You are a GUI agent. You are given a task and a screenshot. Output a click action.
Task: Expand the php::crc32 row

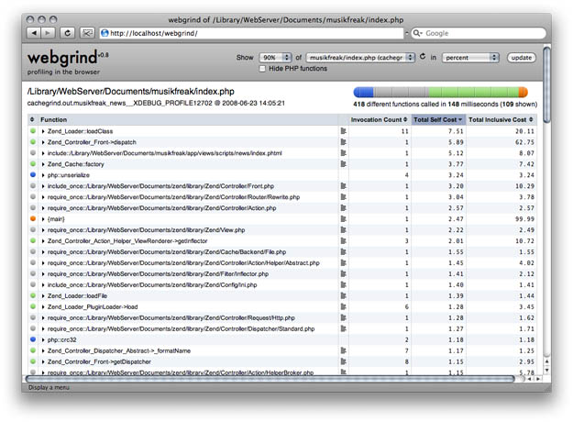coord(43,339)
